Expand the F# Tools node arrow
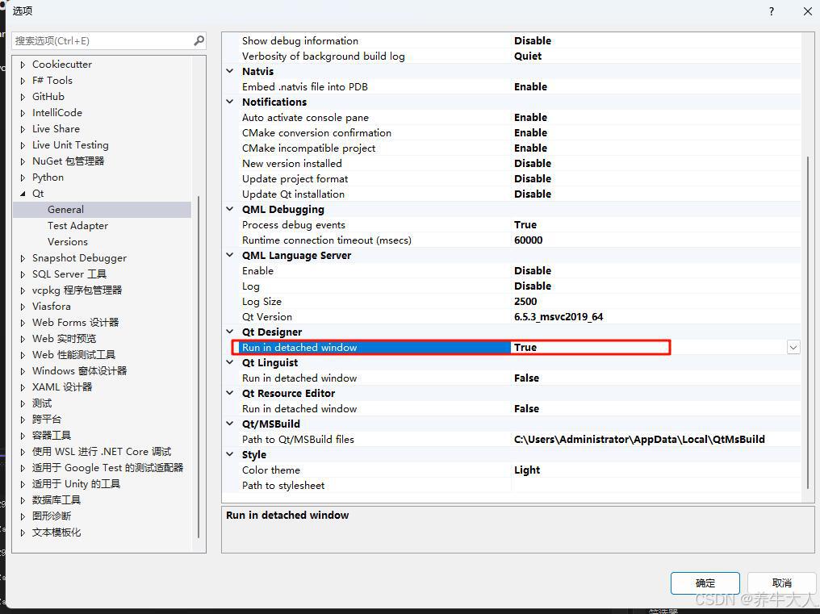 click(x=23, y=81)
